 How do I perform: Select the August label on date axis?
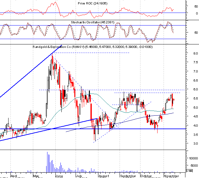pos(104,176)
